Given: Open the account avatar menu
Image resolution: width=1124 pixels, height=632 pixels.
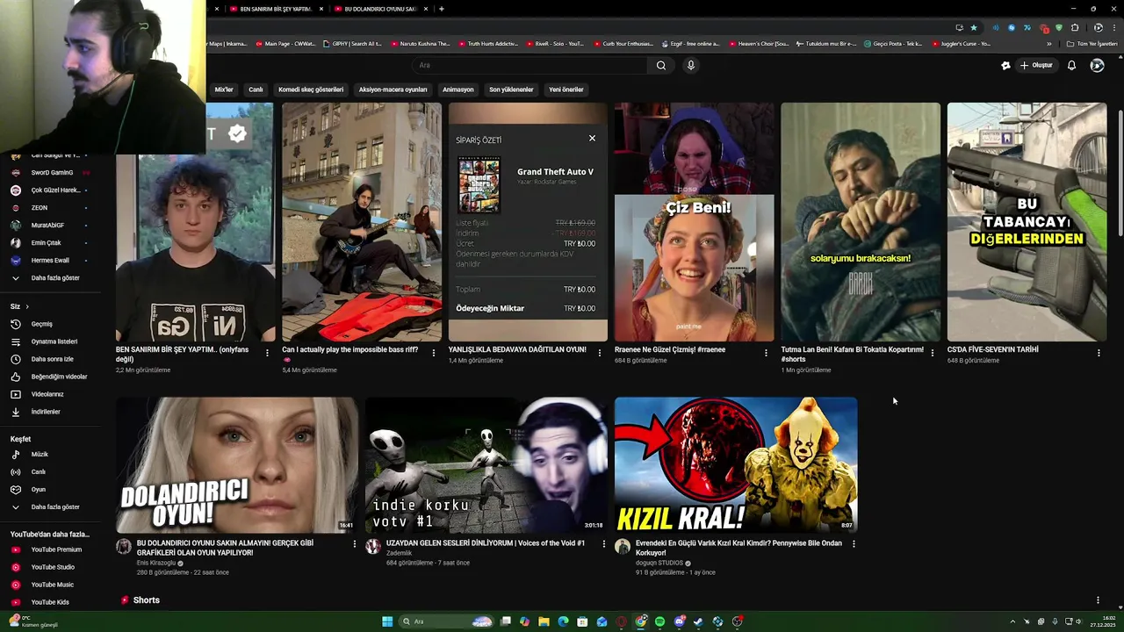Looking at the screenshot, I should coord(1097,65).
